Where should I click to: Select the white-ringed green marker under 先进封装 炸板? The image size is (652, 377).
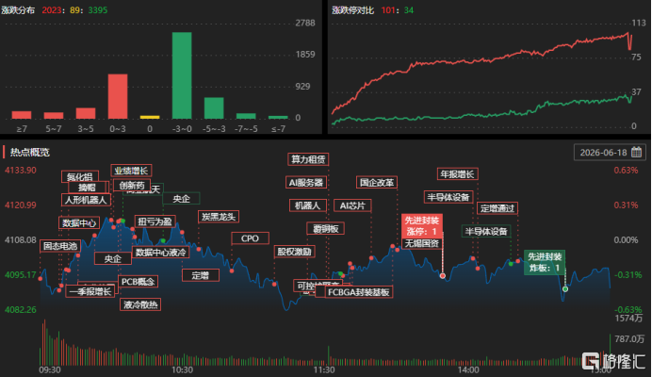[565, 288]
